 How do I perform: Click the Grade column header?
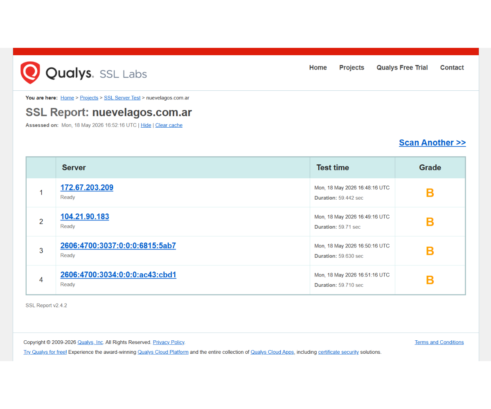(x=430, y=167)
